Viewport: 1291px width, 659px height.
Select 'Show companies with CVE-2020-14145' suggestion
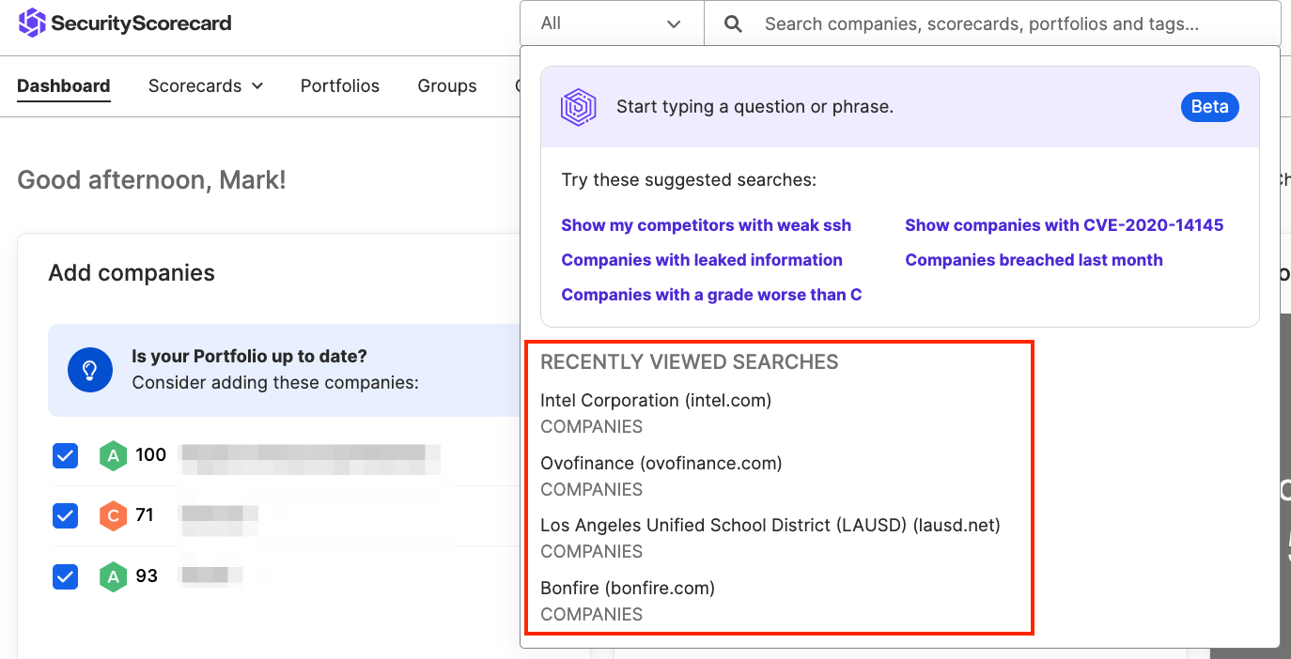[x=1065, y=225]
